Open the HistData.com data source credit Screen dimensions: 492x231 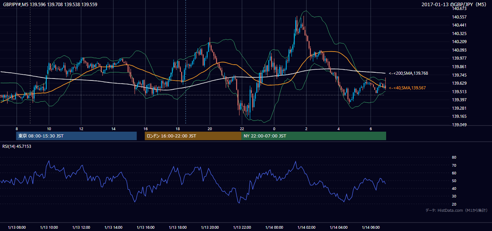457,211
